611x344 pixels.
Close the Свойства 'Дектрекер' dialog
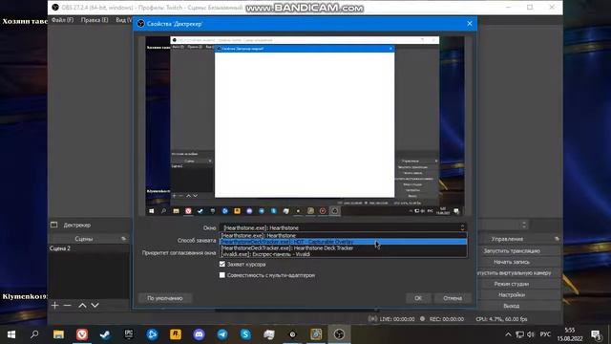tap(470, 23)
